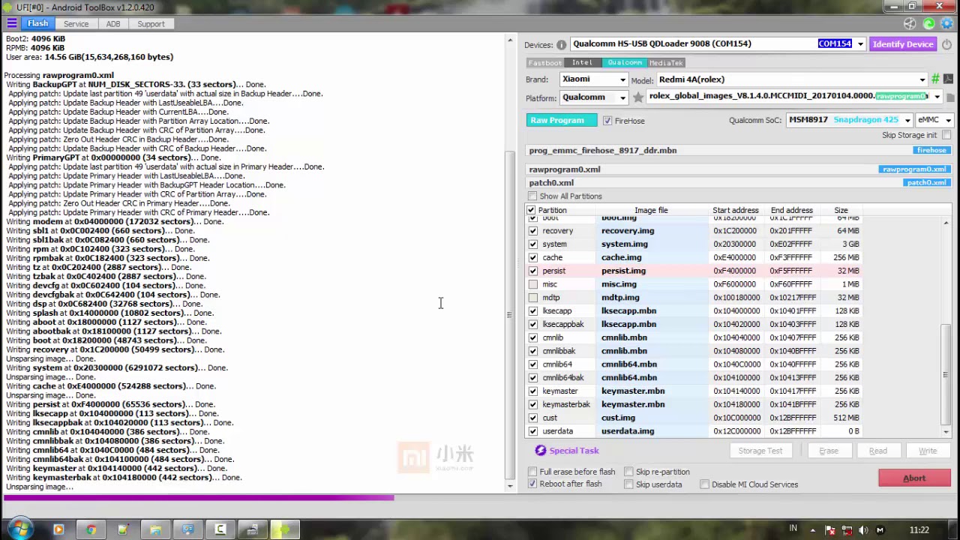Click the device info icon
The image size is (960, 540).
click(x=561, y=45)
